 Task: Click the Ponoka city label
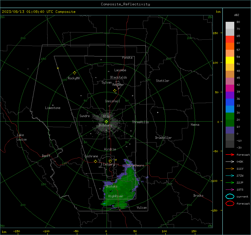(x=127, y=58)
